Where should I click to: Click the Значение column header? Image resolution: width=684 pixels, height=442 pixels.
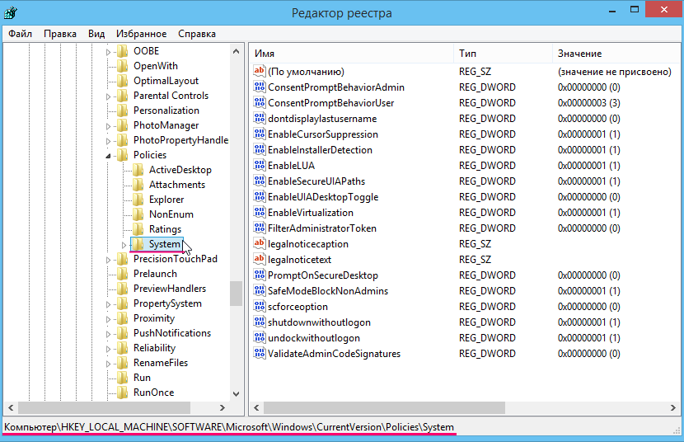point(616,54)
